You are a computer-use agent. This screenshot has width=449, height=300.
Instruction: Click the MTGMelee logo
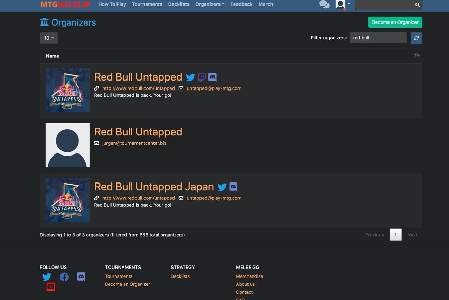click(65, 4)
